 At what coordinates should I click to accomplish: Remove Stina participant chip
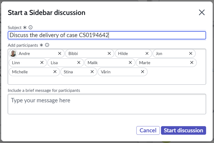point(92,72)
